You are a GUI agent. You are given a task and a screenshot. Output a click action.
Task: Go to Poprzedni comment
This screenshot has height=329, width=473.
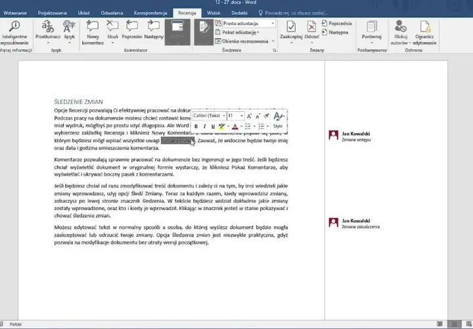click(132, 30)
